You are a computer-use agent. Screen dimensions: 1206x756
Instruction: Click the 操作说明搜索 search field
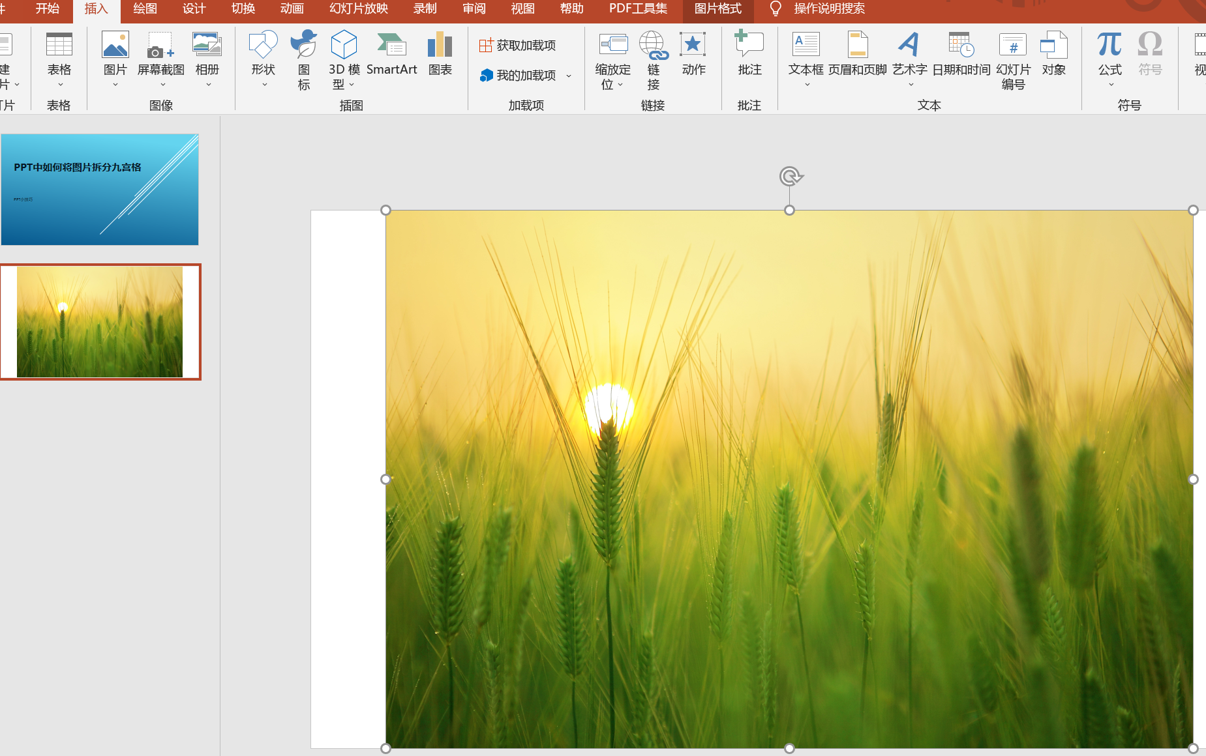(x=830, y=8)
